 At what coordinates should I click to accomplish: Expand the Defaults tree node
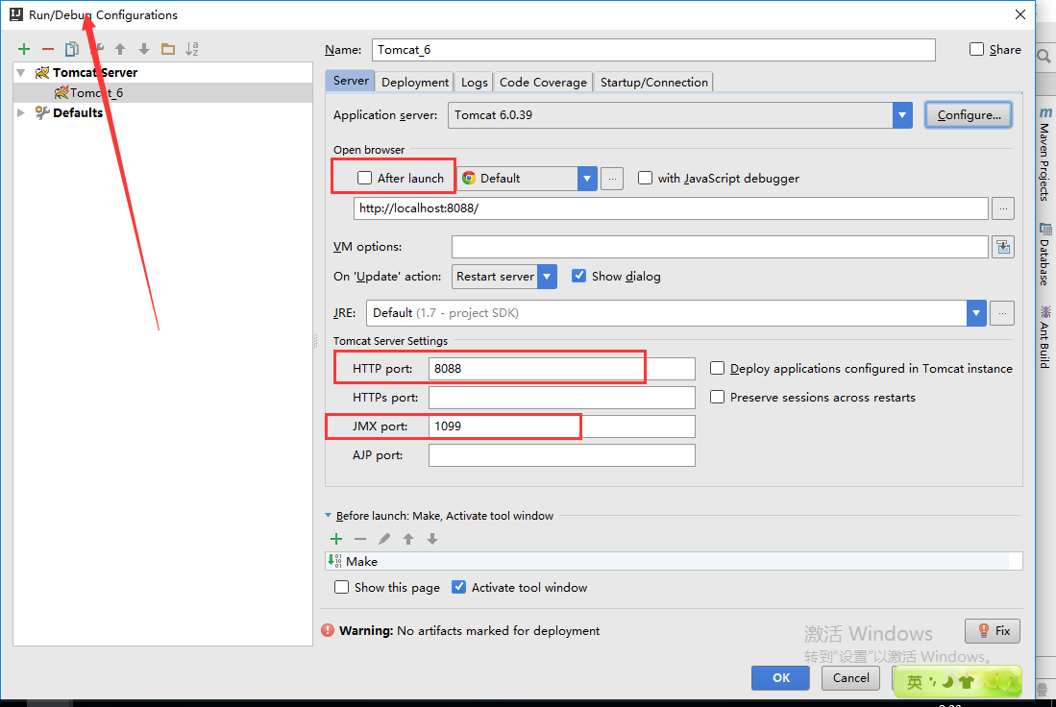[21, 113]
